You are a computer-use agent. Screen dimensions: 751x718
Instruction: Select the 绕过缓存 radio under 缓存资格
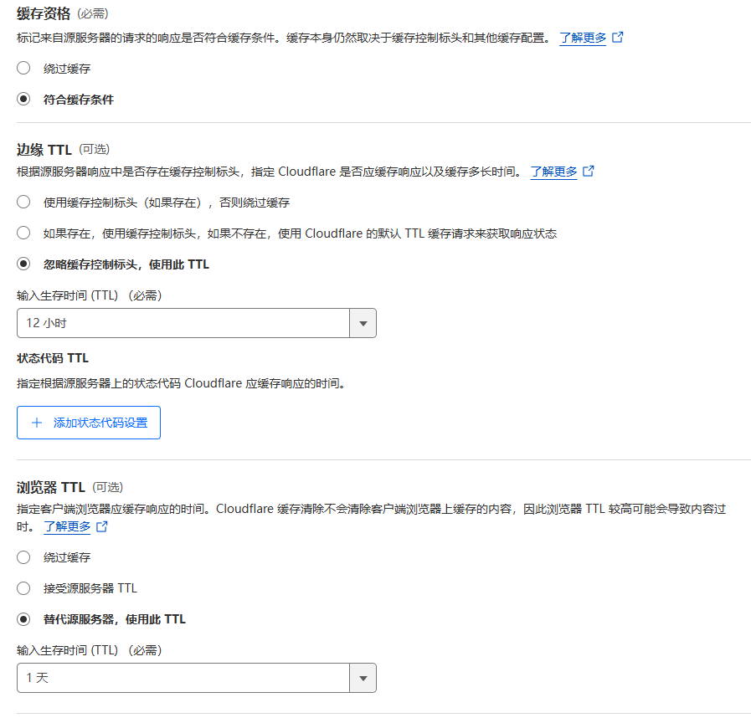23,69
